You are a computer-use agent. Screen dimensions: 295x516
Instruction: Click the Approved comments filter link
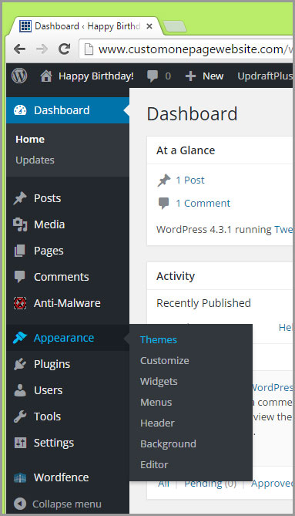click(x=272, y=484)
